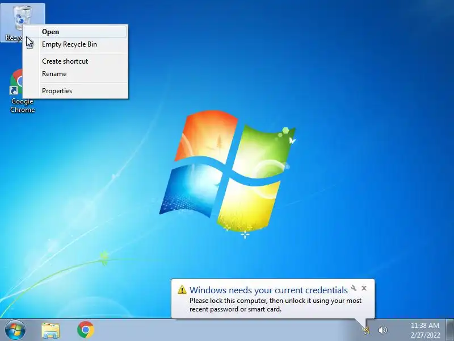Choose Open from the context menu

[75, 32]
